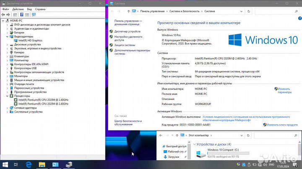Click Изменить параметры link
Screen dimensions: 302x169
pyautogui.click(x=284, y=90)
